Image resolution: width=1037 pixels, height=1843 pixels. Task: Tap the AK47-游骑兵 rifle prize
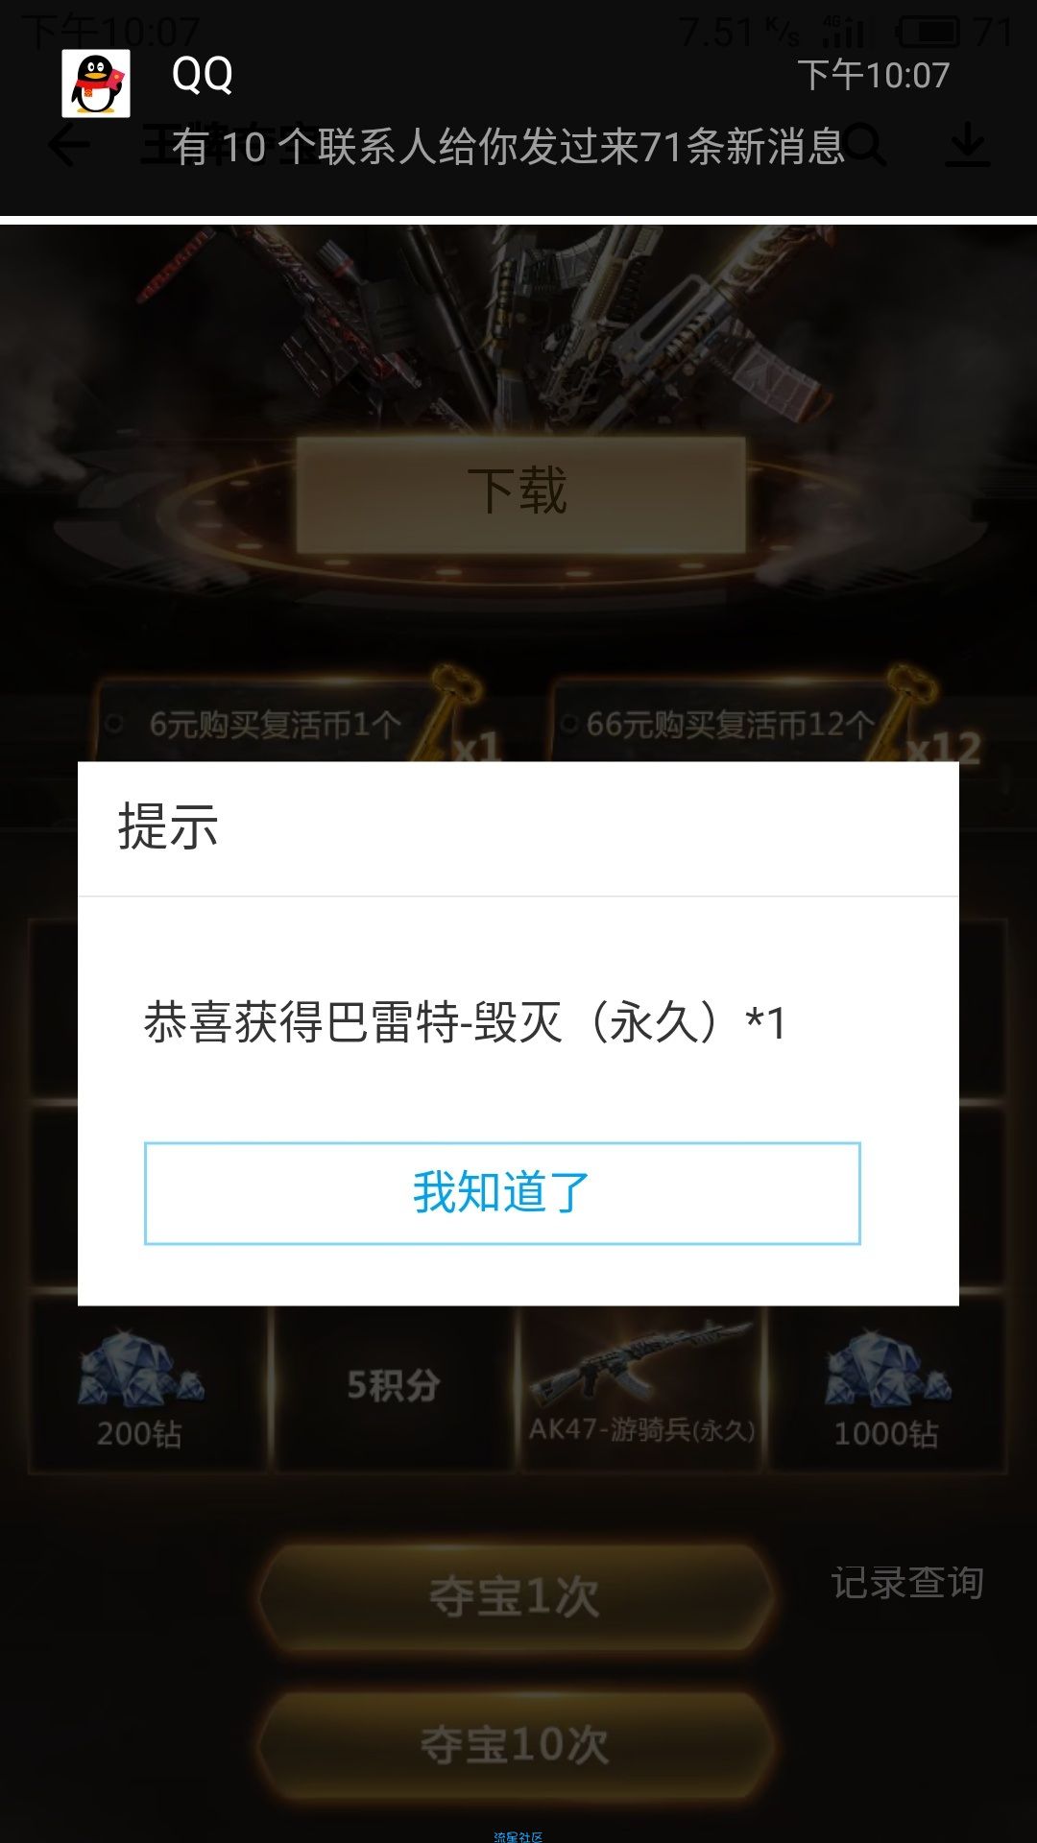[641, 1386]
